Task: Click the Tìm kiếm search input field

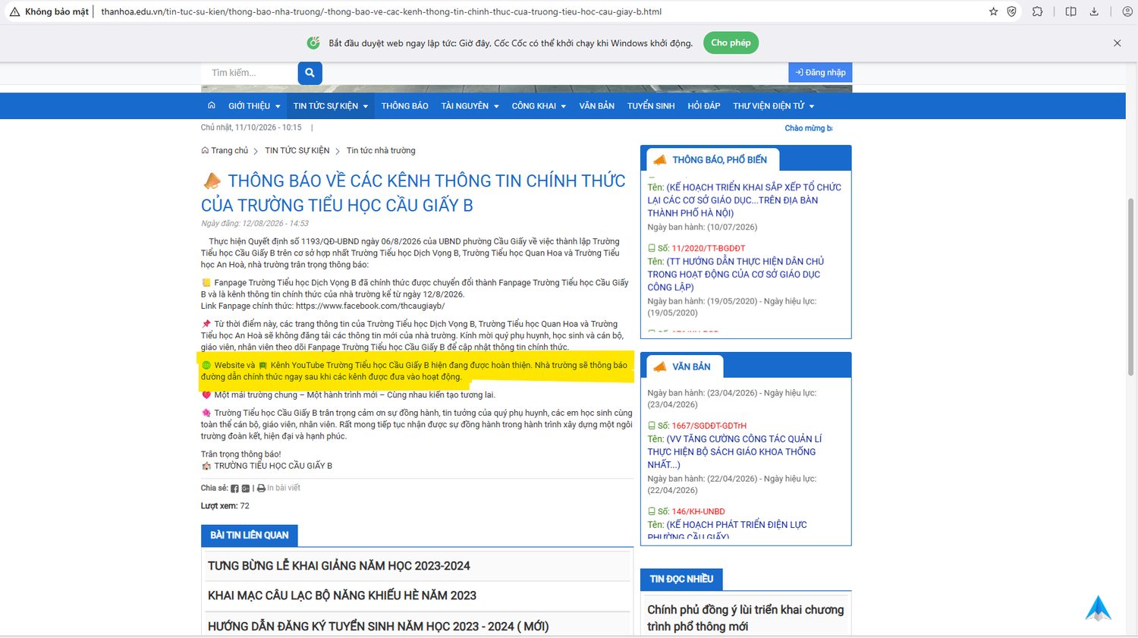Action: pos(250,73)
